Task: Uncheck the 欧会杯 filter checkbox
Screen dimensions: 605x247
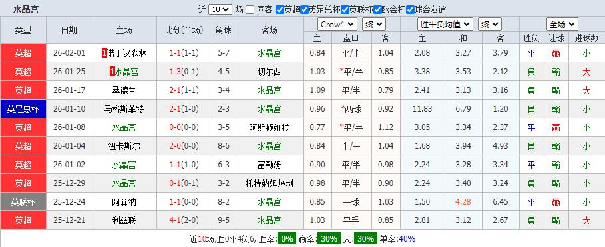Action: click(378, 9)
